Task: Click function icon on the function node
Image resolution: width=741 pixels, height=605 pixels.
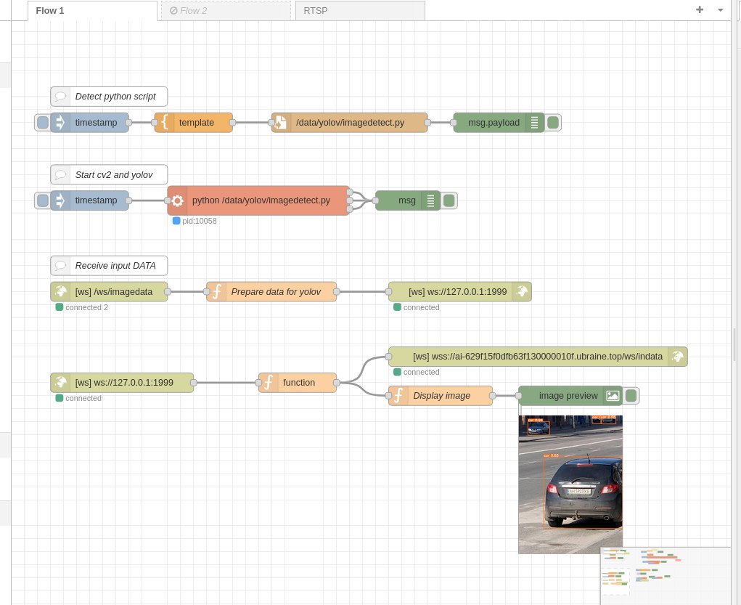Action: (x=269, y=383)
